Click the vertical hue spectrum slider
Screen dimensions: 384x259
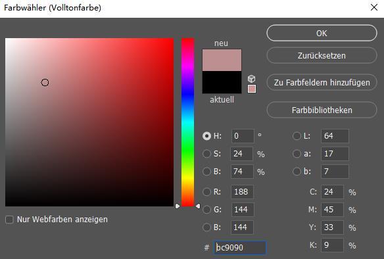point(187,122)
